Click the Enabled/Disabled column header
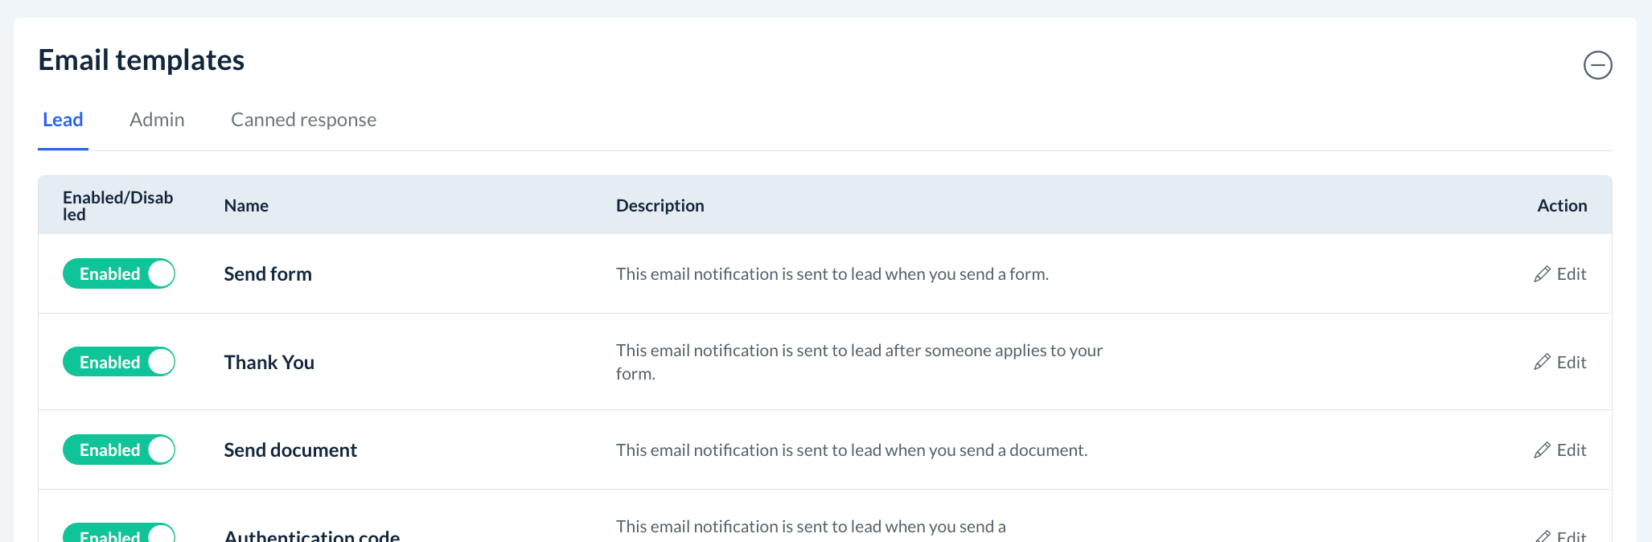Image resolution: width=1652 pixels, height=542 pixels. click(x=117, y=206)
